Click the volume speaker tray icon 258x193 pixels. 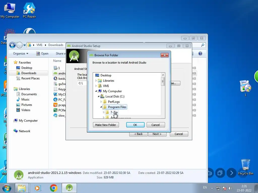click(230, 188)
